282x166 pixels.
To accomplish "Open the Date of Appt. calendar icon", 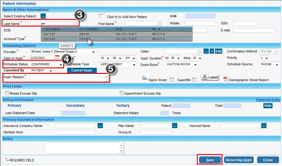I will pyautogui.click(x=57, y=57).
